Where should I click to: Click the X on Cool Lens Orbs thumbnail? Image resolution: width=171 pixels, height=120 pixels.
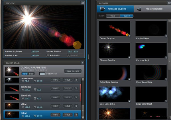(x=129, y=101)
